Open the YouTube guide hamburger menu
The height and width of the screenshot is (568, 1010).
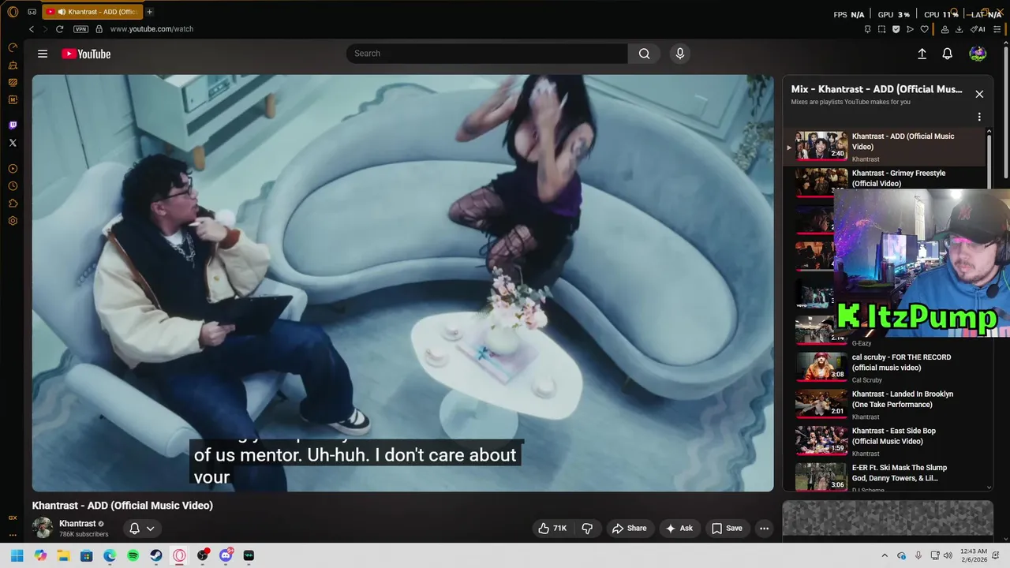(43, 54)
